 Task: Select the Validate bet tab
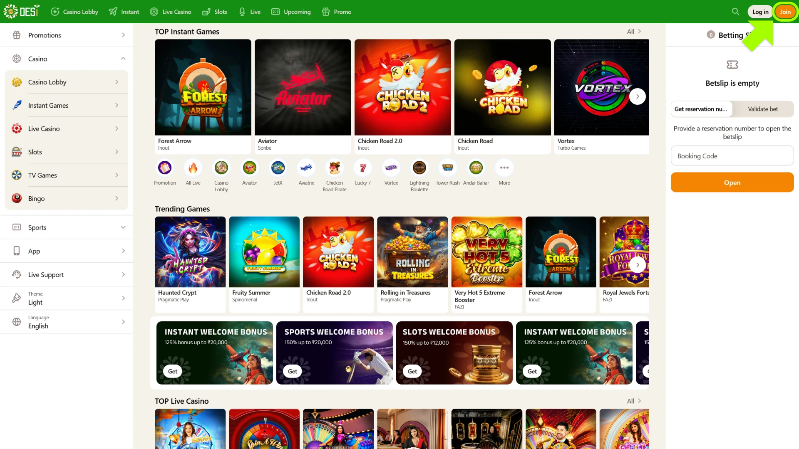(763, 109)
